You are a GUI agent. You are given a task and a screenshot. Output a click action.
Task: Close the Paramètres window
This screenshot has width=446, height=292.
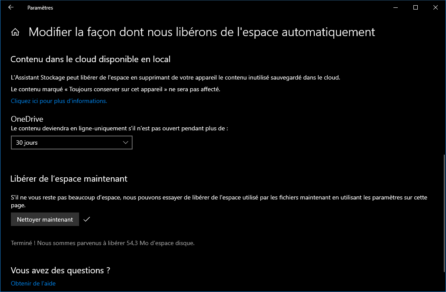(x=435, y=7)
